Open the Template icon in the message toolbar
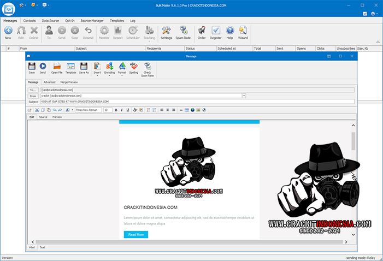This screenshot has height=261, width=383. click(x=70, y=67)
